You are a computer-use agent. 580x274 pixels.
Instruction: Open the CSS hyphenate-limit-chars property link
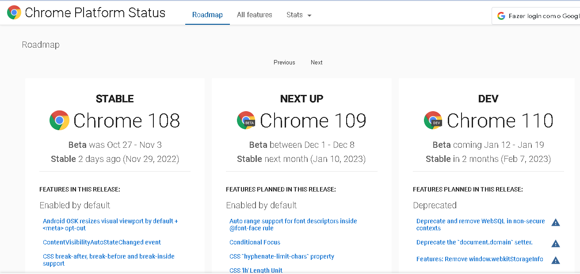pos(282,256)
